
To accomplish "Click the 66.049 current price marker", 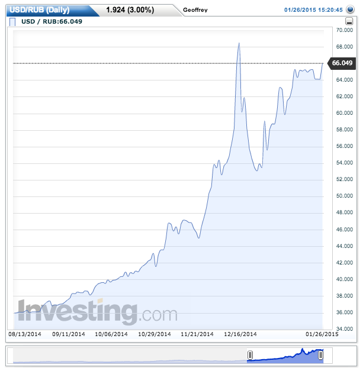I will (342, 63).
